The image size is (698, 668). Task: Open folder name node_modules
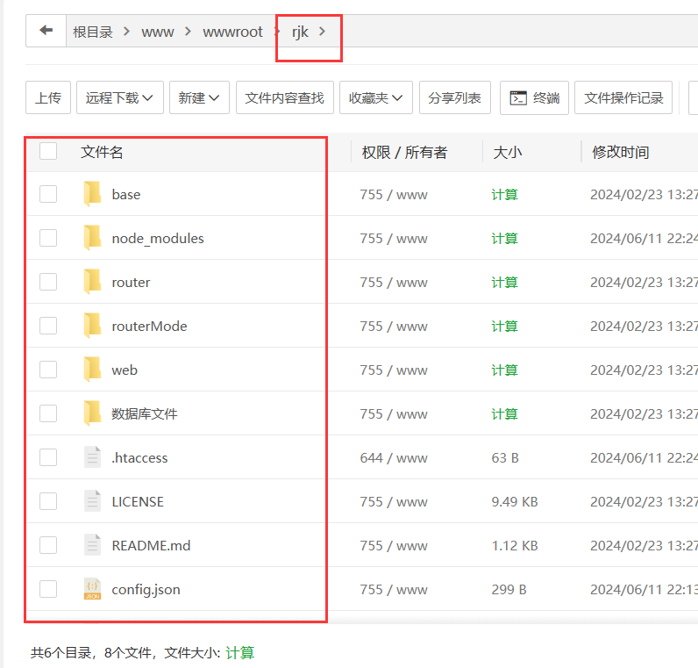[158, 239]
